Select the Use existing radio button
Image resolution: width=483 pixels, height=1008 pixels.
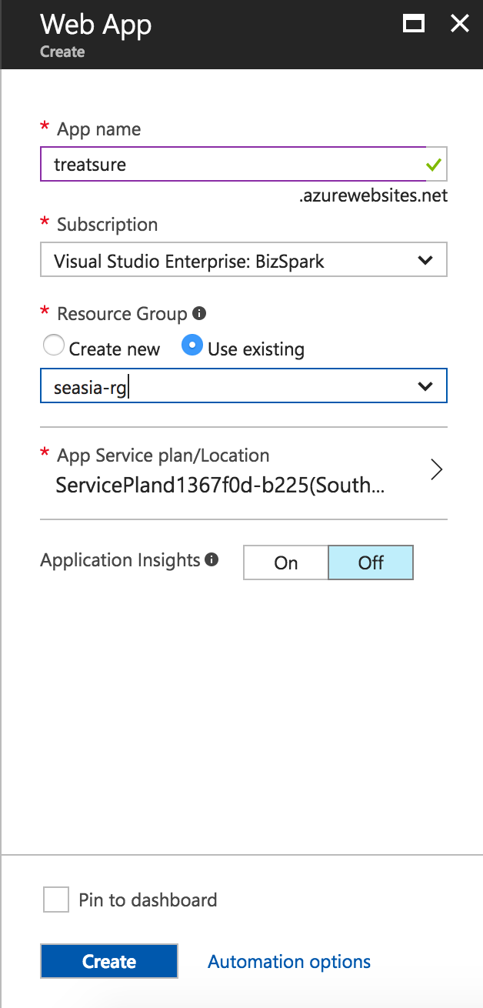tap(192, 346)
